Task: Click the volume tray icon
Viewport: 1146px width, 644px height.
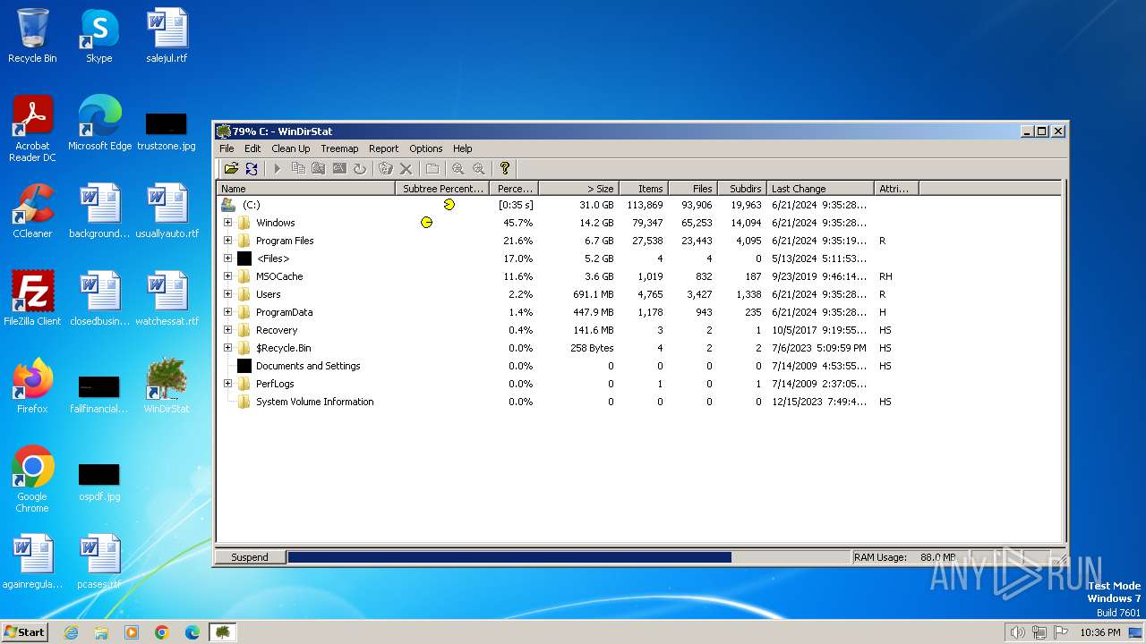Action: [x=1017, y=632]
